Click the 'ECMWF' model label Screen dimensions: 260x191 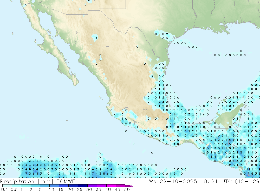click(x=66, y=181)
